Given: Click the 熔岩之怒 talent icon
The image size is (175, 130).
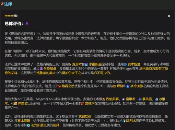Looking at the screenshot, I should [59, 86].
